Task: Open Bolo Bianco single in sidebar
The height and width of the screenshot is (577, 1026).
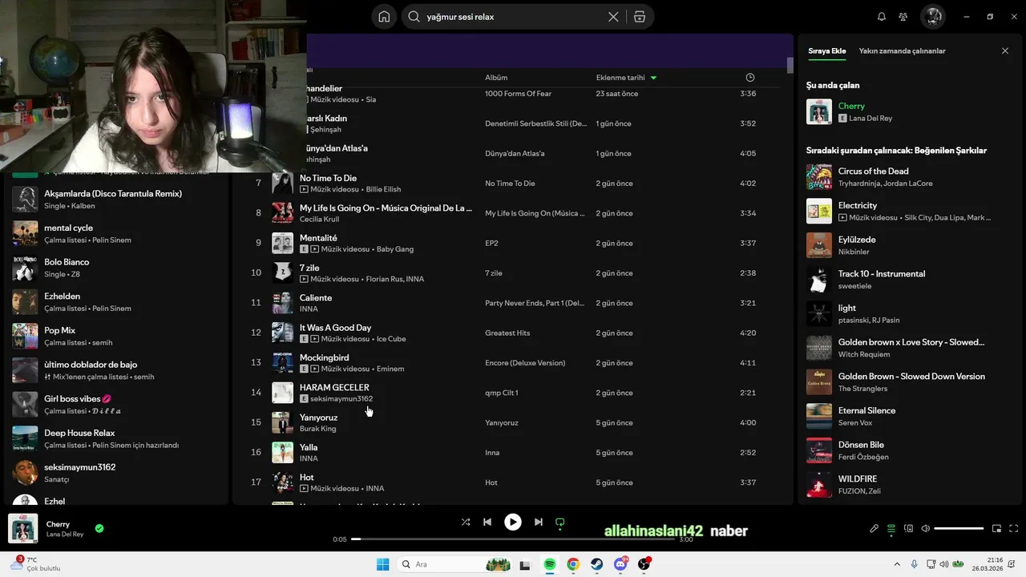Action: click(x=116, y=268)
